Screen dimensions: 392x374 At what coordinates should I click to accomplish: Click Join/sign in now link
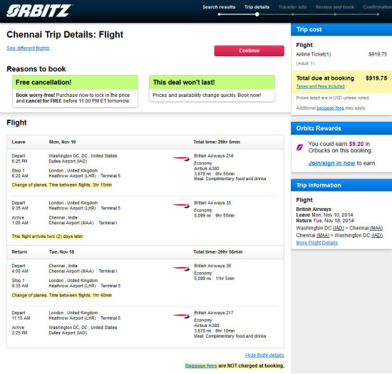pos(331,163)
